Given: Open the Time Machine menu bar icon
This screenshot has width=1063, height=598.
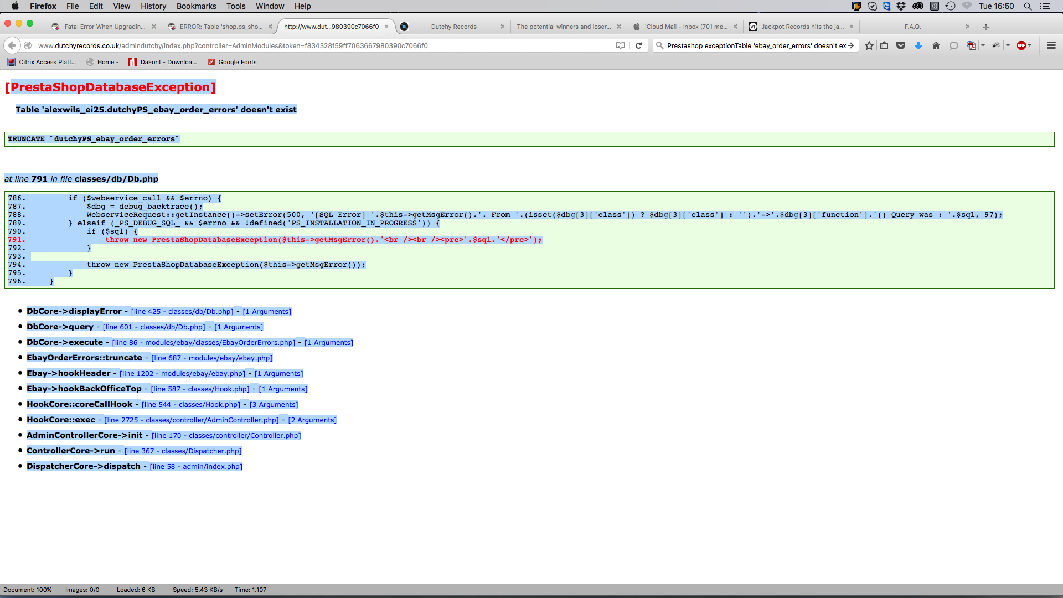Looking at the screenshot, I should (951, 6).
